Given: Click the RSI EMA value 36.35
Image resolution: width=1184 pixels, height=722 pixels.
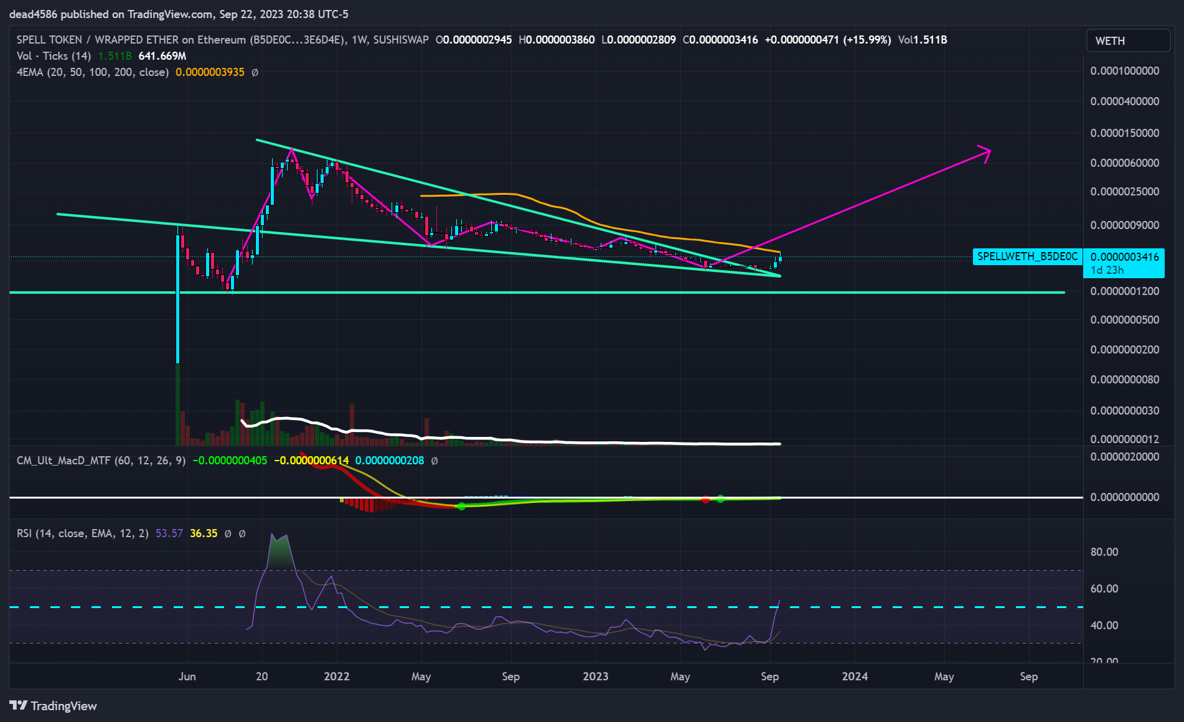Looking at the screenshot, I should pos(204,533).
